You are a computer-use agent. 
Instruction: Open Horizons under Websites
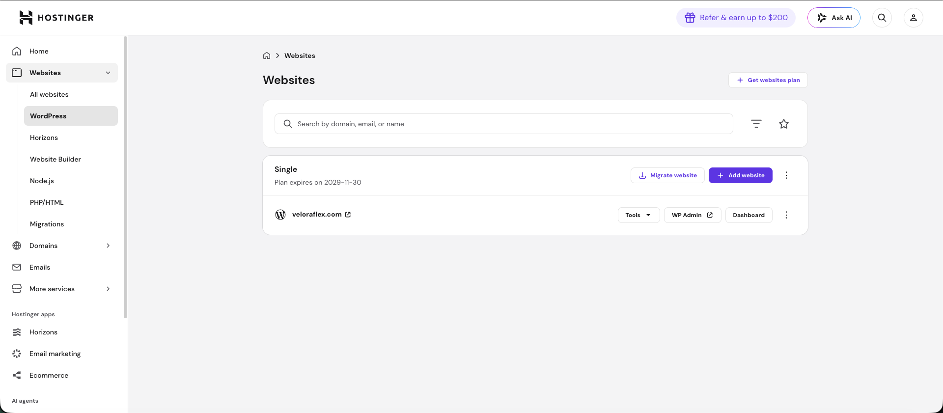(x=71, y=138)
